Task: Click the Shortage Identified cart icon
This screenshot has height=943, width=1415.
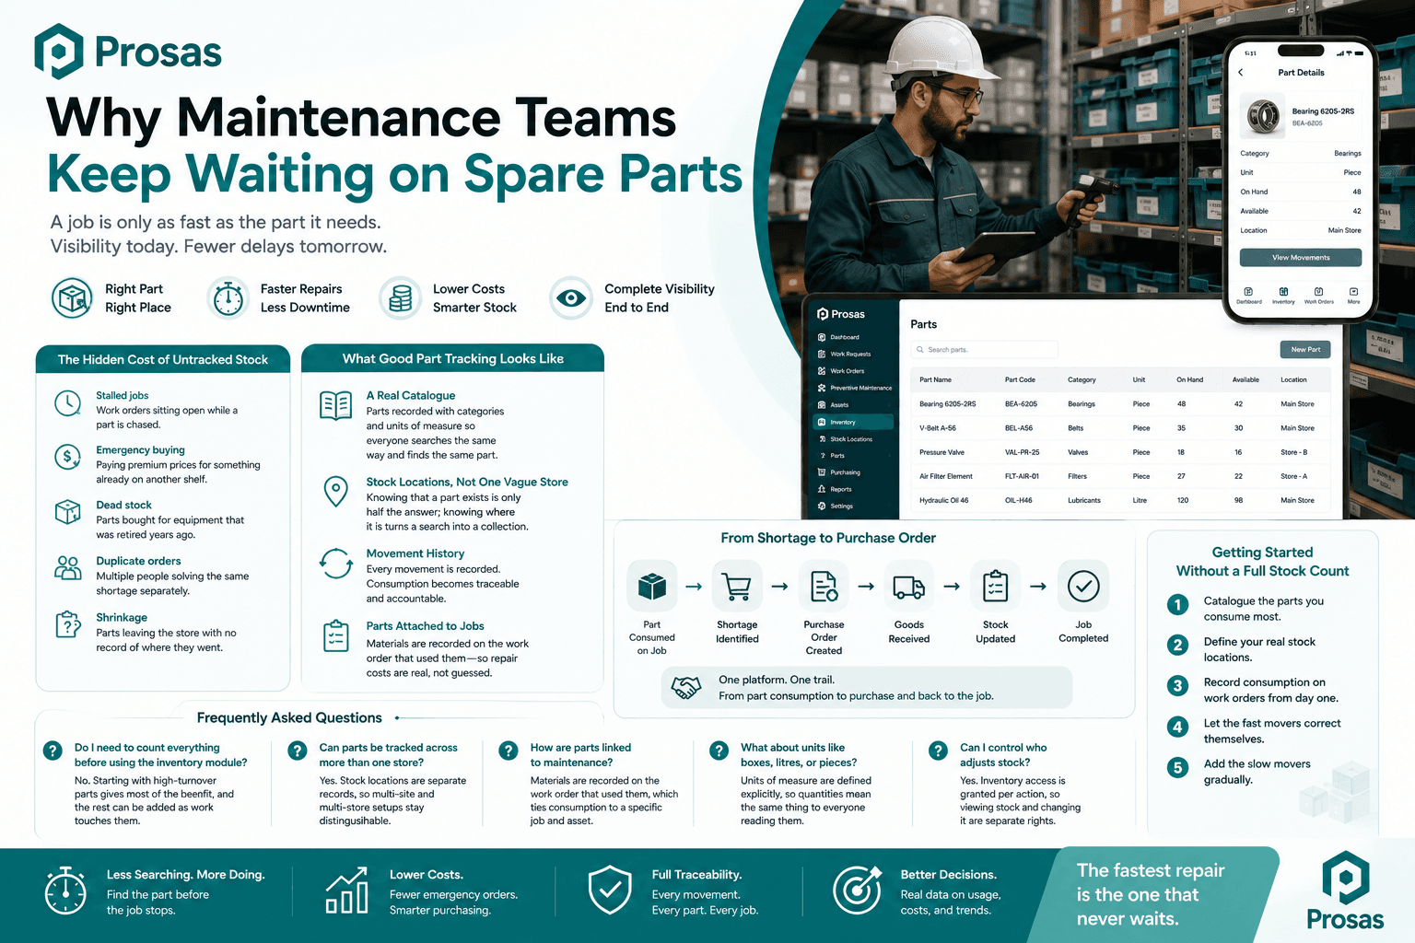Action: (737, 586)
